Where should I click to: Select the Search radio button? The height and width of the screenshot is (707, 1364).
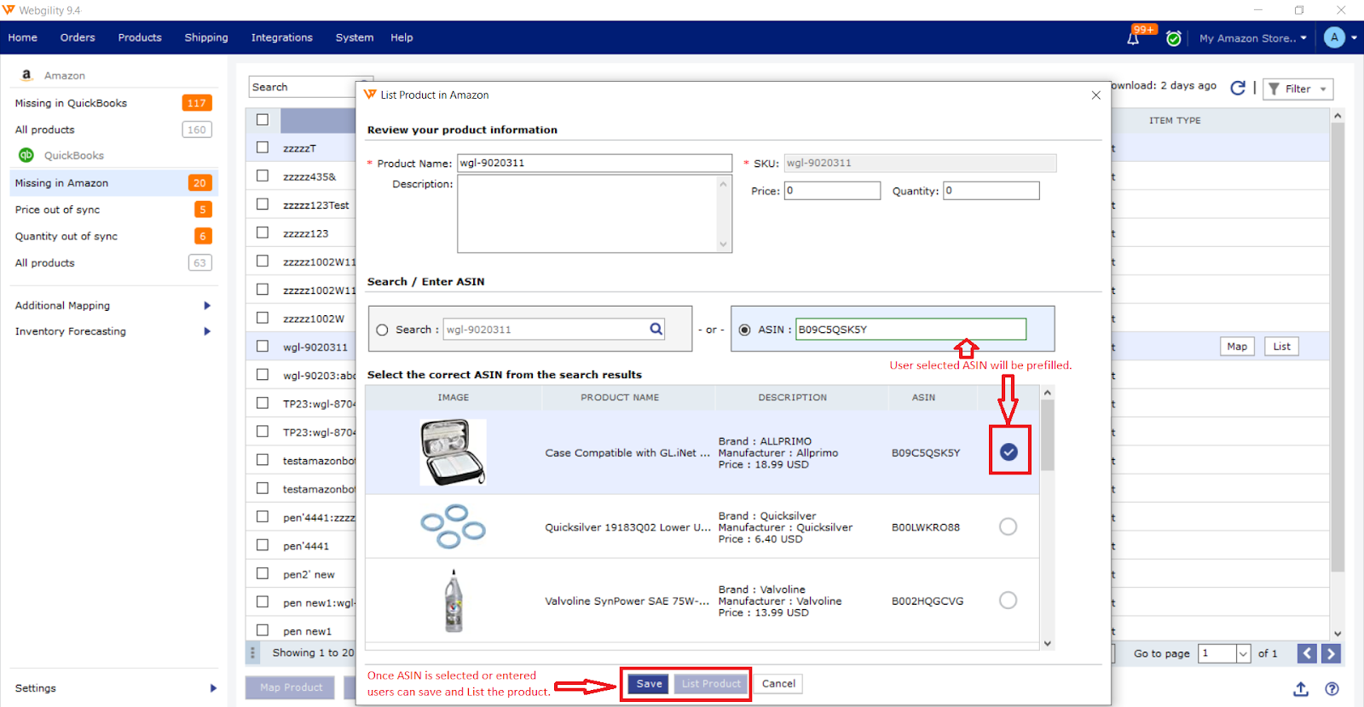pos(382,330)
